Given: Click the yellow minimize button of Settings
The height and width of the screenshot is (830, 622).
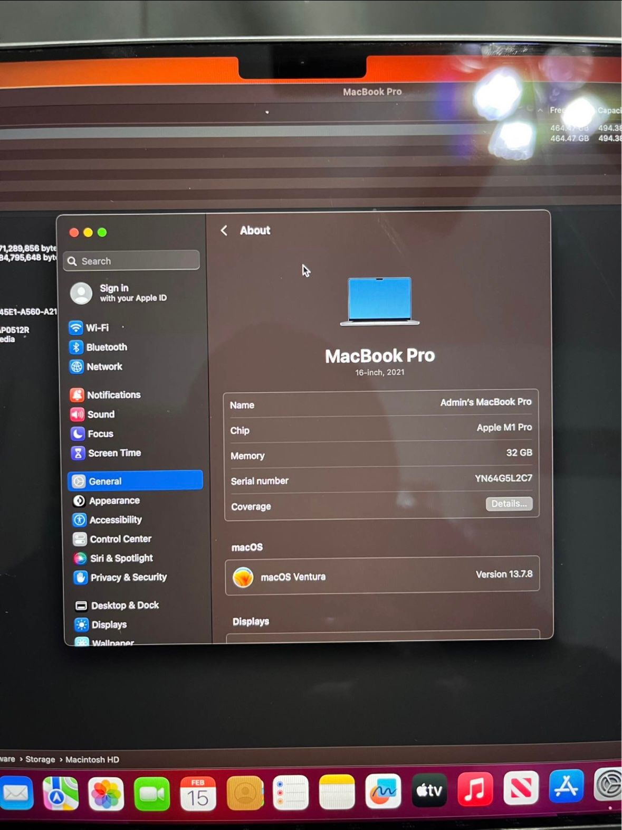Looking at the screenshot, I should tap(88, 232).
